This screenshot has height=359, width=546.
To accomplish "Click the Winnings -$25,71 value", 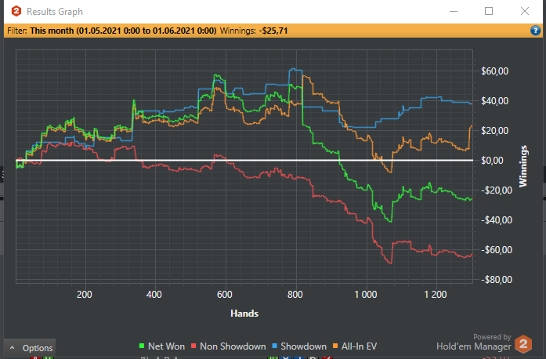I will (x=273, y=31).
